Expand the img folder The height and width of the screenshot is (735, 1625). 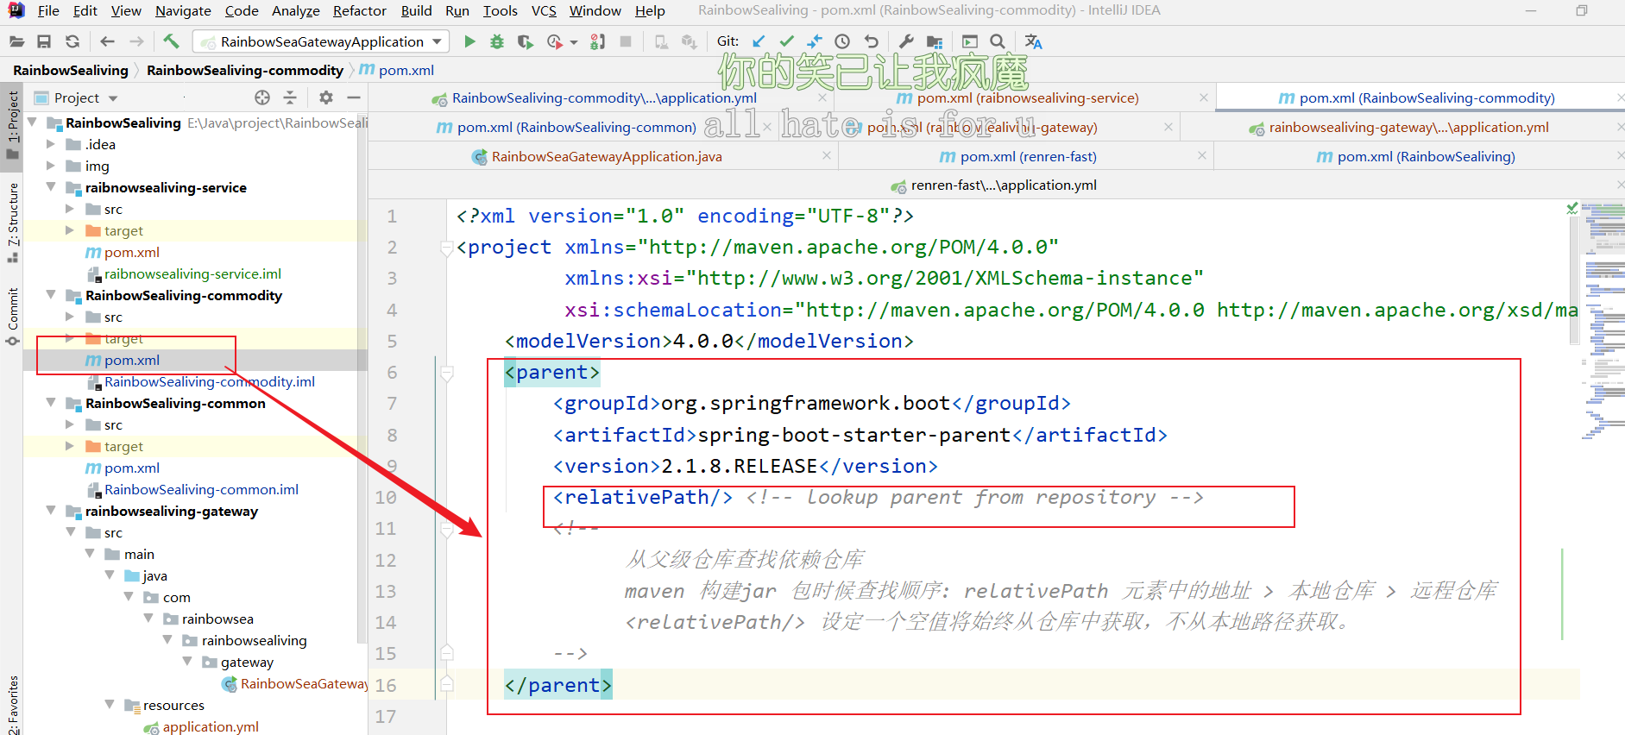point(50,166)
